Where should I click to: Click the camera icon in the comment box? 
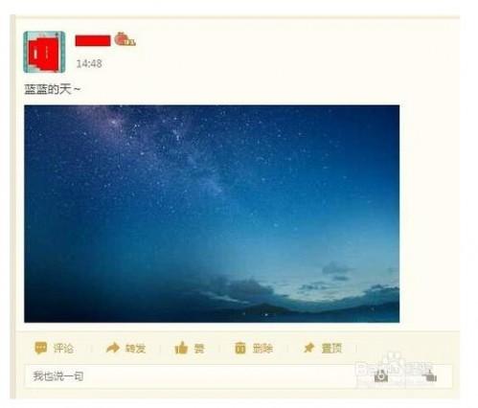[381, 376]
